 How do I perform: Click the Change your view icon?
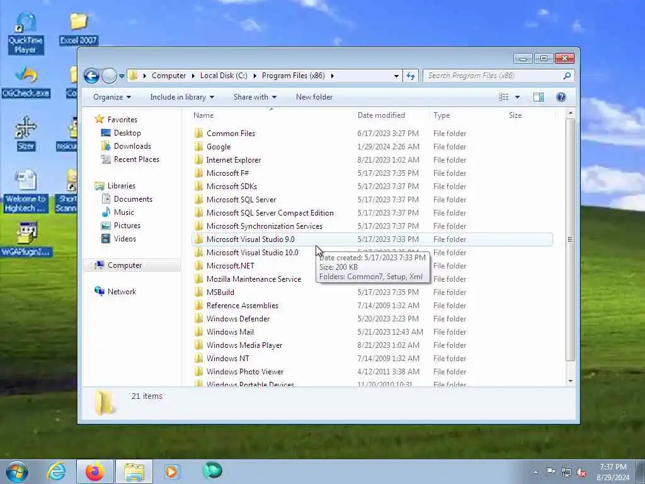tap(504, 97)
